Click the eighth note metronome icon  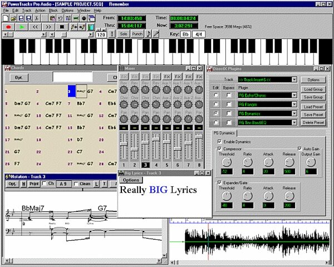(x=149, y=34)
